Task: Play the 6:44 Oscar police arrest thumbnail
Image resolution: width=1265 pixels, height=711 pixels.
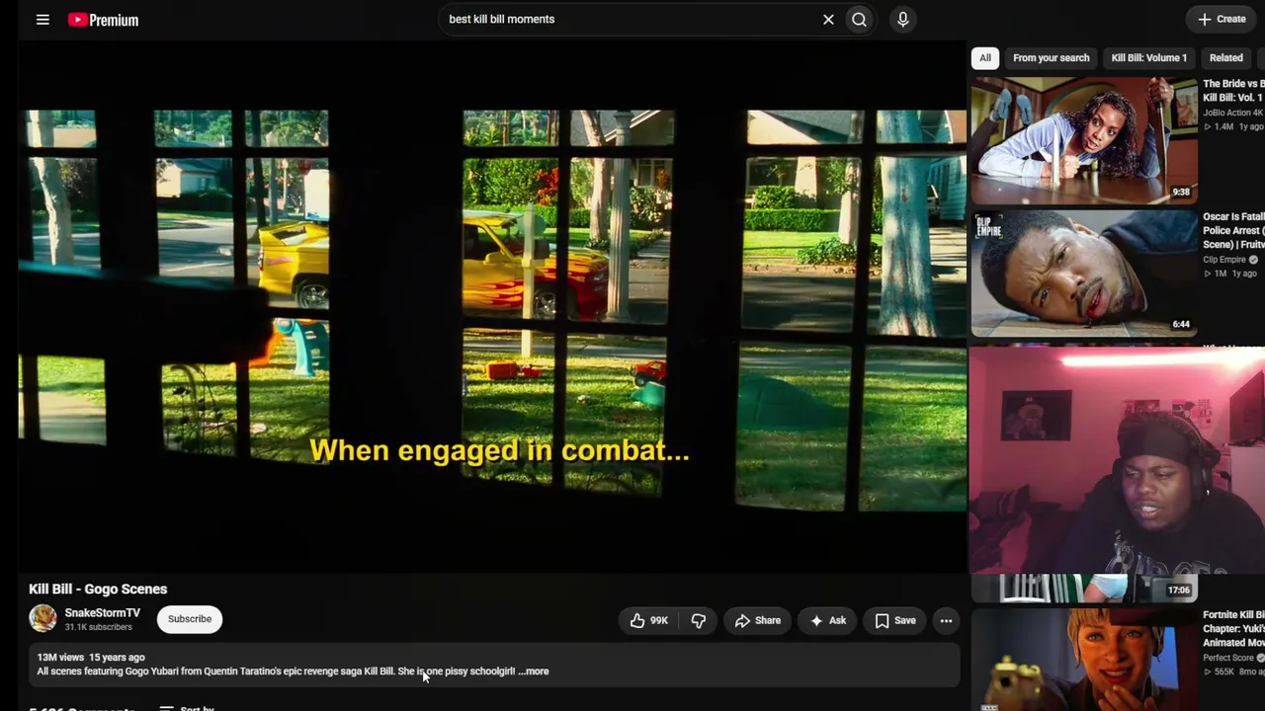Action: pyautogui.click(x=1084, y=275)
